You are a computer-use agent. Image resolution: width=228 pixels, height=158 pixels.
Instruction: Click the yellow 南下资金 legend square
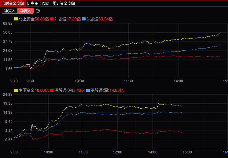tap(16, 90)
